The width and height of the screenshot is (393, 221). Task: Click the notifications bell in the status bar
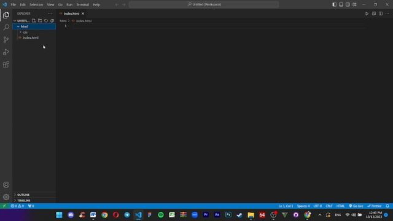tap(387, 206)
